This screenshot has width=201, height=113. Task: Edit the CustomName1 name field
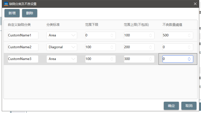tap(23, 35)
